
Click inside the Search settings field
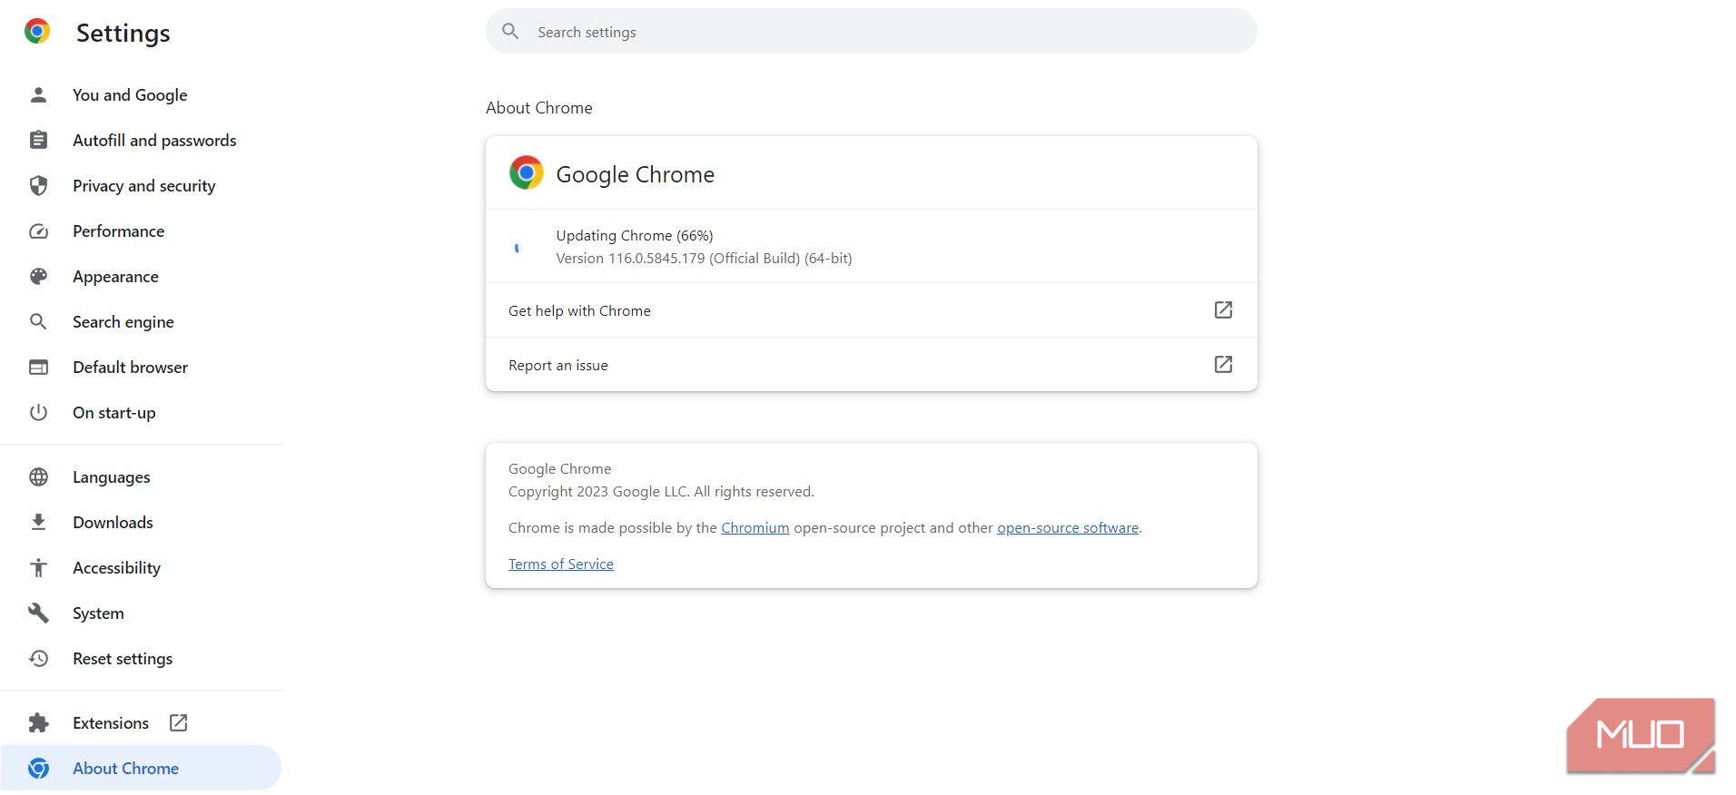pos(872,31)
